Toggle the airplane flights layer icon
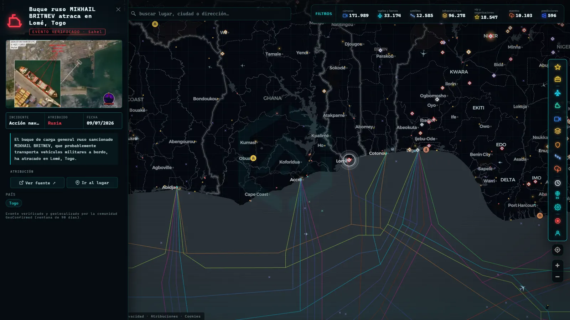 [x=558, y=93]
